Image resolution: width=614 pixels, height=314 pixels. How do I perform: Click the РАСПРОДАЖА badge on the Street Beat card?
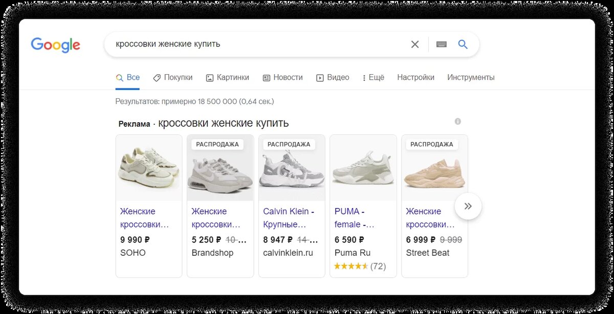coord(432,144)
